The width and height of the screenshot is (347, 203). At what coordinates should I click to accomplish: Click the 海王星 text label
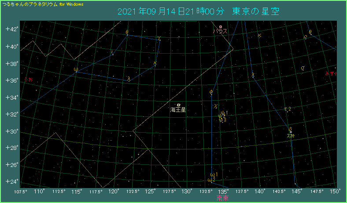[178, 110]
